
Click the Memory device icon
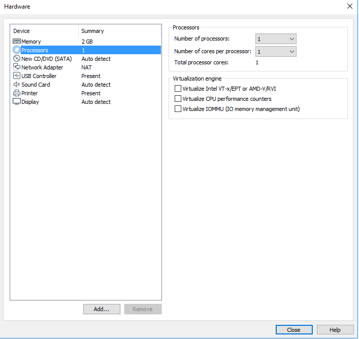[17, 42]
